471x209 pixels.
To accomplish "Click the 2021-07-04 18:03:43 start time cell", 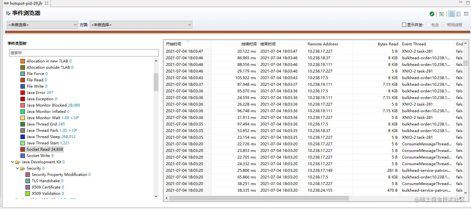I will 187,78.
